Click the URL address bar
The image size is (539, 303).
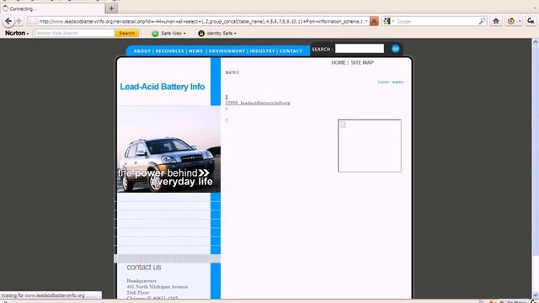click(x=201, y=21)
